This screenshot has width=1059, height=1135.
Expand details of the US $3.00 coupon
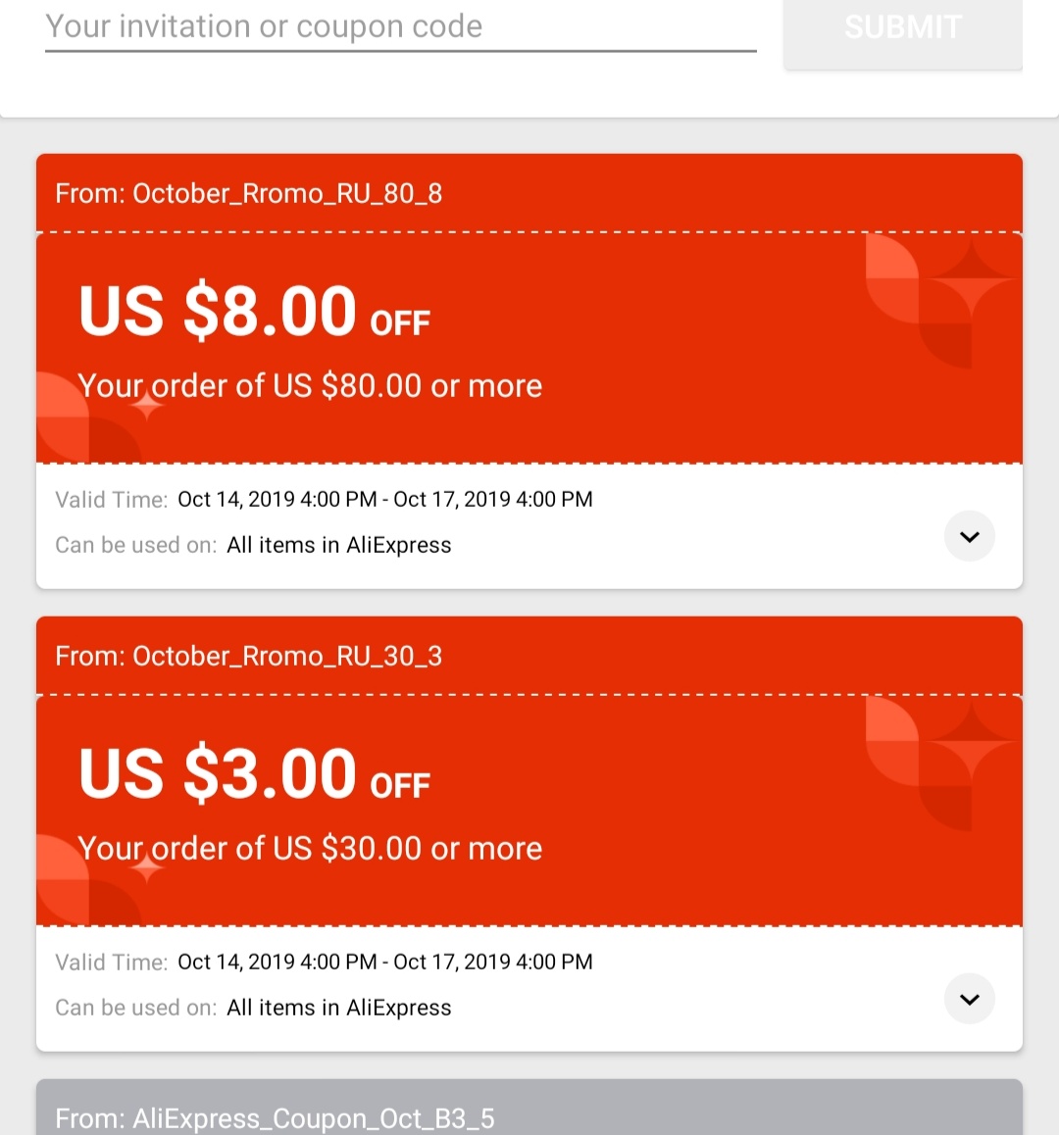969,999
